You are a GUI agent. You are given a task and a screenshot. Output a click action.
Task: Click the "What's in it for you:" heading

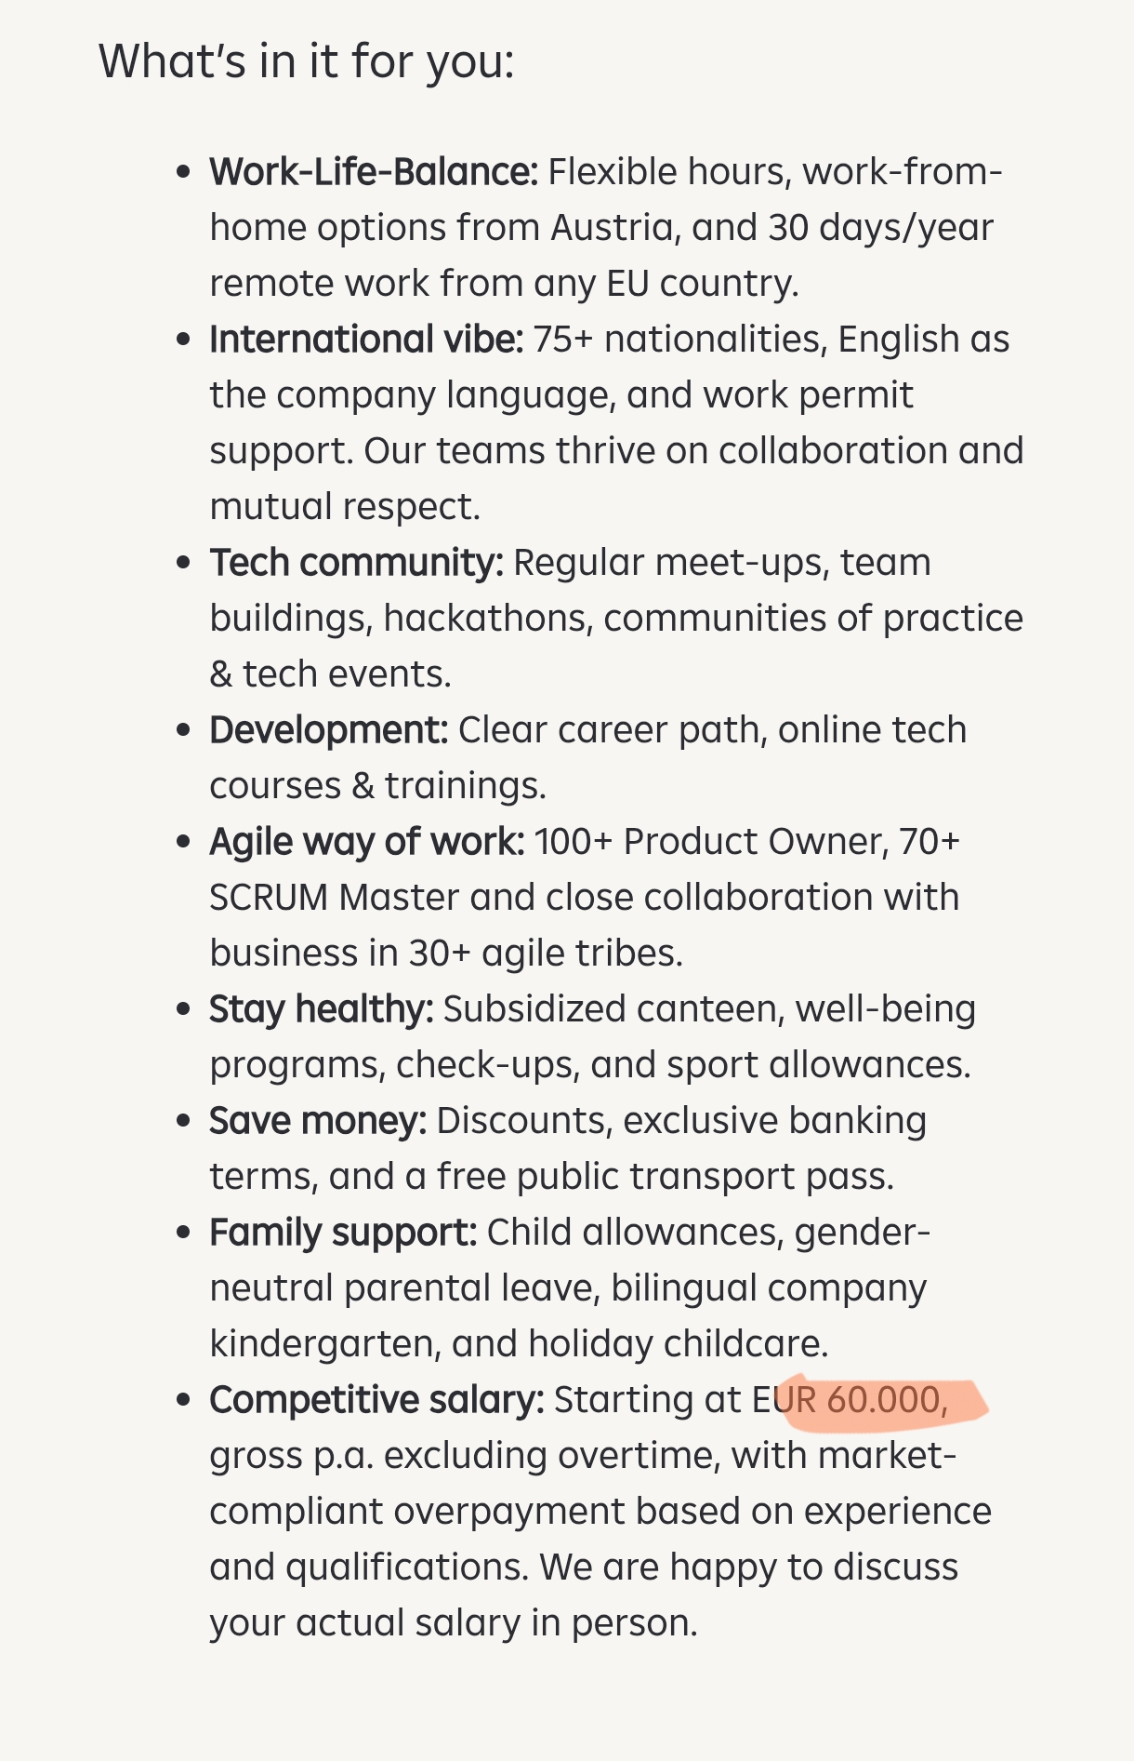(x=306, y=62)
